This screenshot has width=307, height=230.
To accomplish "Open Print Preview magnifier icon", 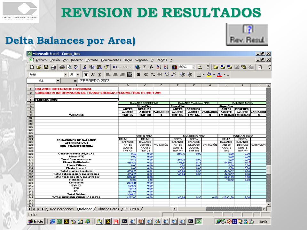I will 69,67.
